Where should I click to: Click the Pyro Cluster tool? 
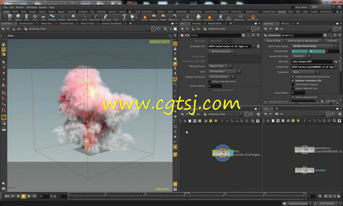pos(253,17)
